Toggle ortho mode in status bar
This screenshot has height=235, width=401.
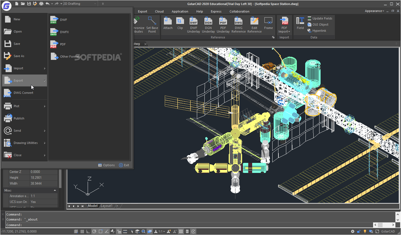coord(88,231)
